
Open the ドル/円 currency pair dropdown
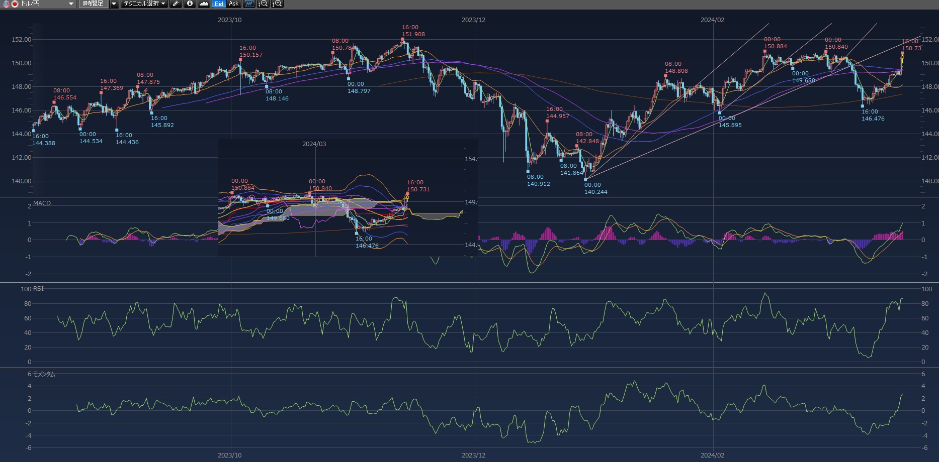point(71,4)
